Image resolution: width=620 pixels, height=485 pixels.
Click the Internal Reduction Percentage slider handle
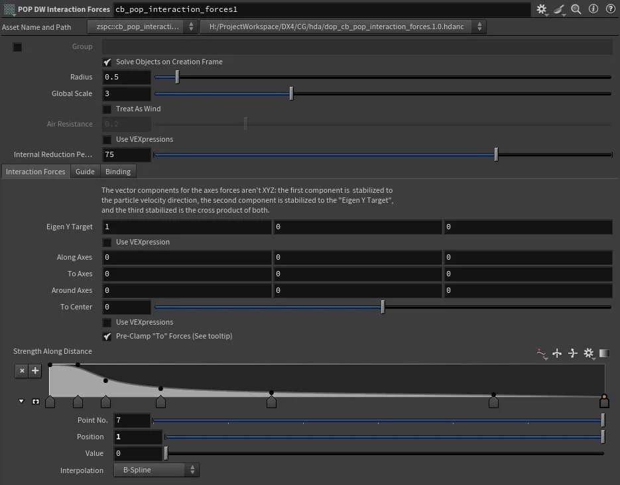pos(496,154)
